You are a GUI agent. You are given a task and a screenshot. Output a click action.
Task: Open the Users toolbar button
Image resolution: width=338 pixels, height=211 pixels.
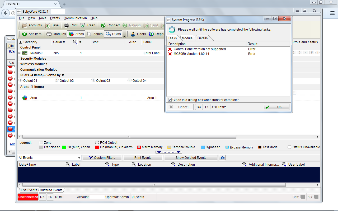point(138,34)
